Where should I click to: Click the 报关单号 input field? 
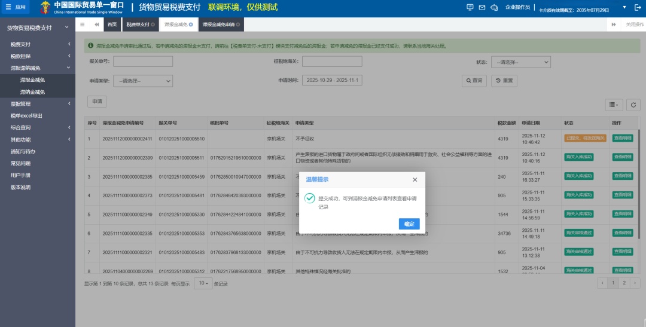point(143,62)
